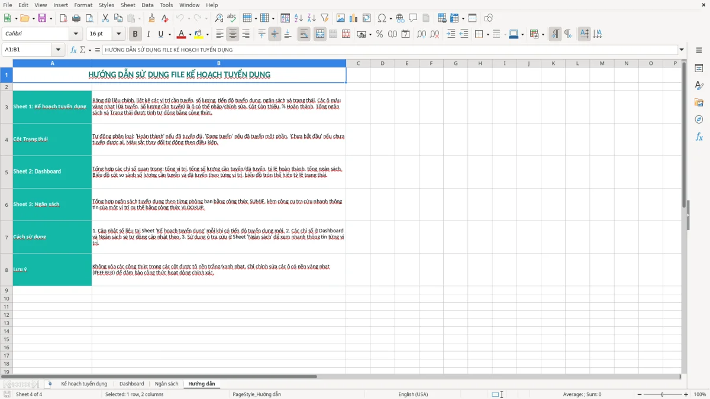
Task: Click the Insert Comment icon
Action: pos(413,18)
